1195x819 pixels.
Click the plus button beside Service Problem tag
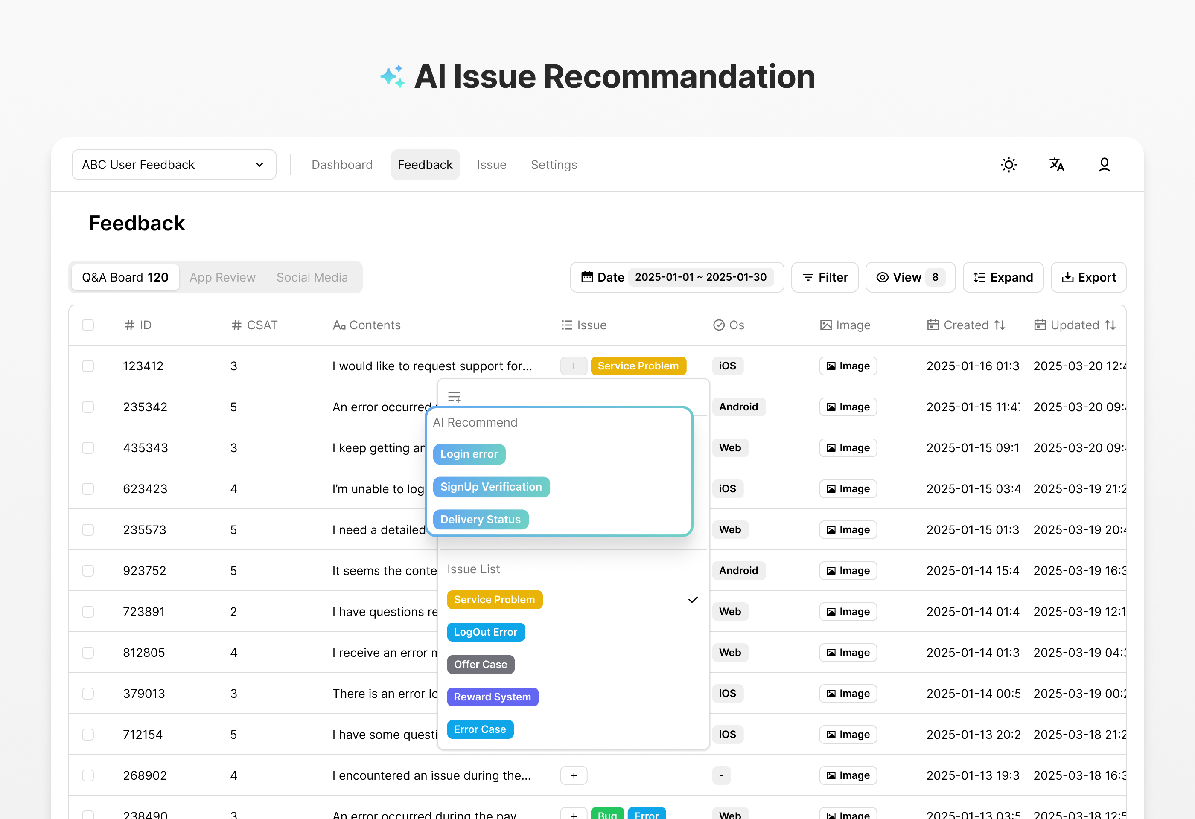[x=574, y=366]
